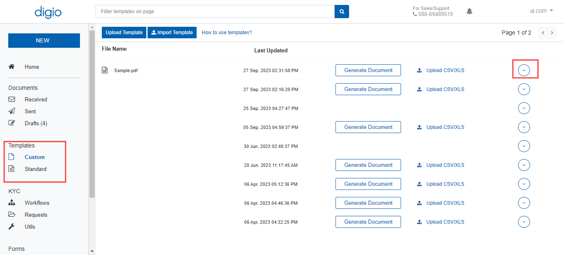563x255 pixels.
Task: Open Requests via the folder icon
Action: click(x=12, y=214)
